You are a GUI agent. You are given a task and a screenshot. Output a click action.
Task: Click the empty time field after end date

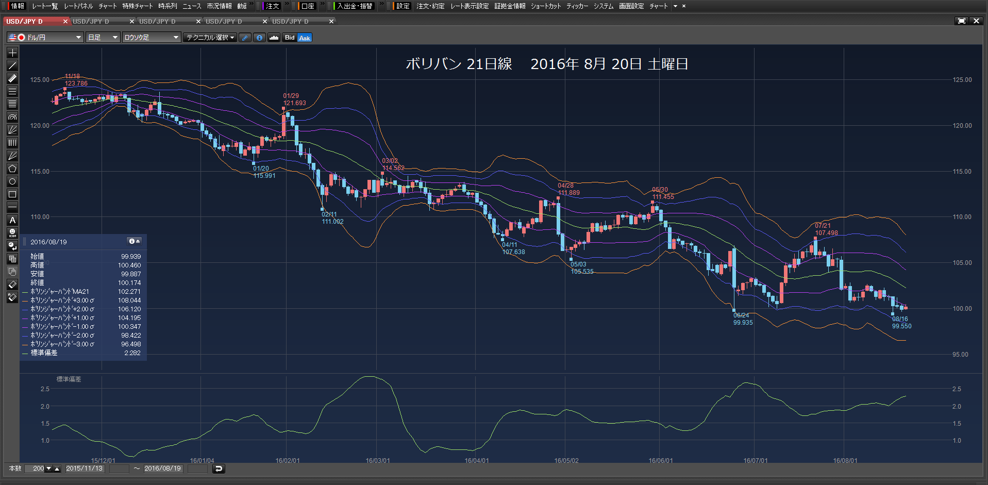[197, 469]
